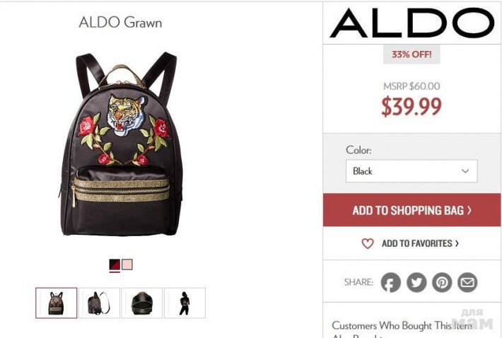View the model wearing backpack thumbnail
502x338 pixels.
[185, 303]
